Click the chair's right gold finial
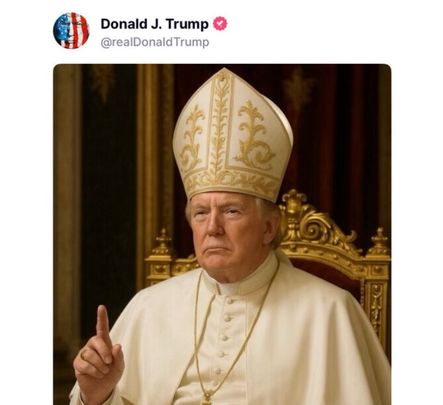The width and height of the screenshot is (443, 405). point(379,241)
